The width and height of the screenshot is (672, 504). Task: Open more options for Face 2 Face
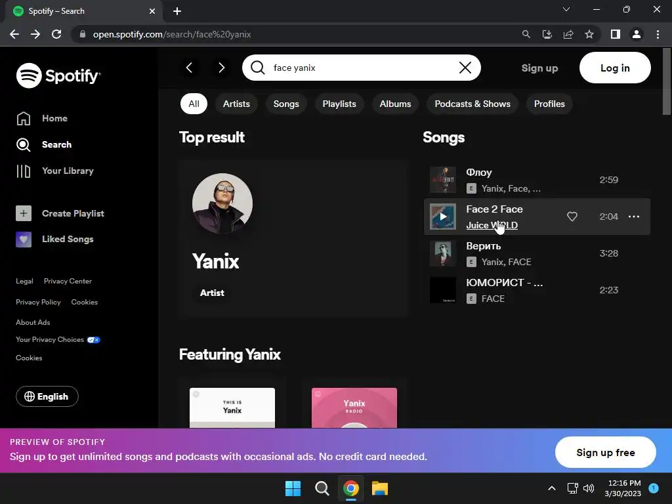tap(633, 217)
